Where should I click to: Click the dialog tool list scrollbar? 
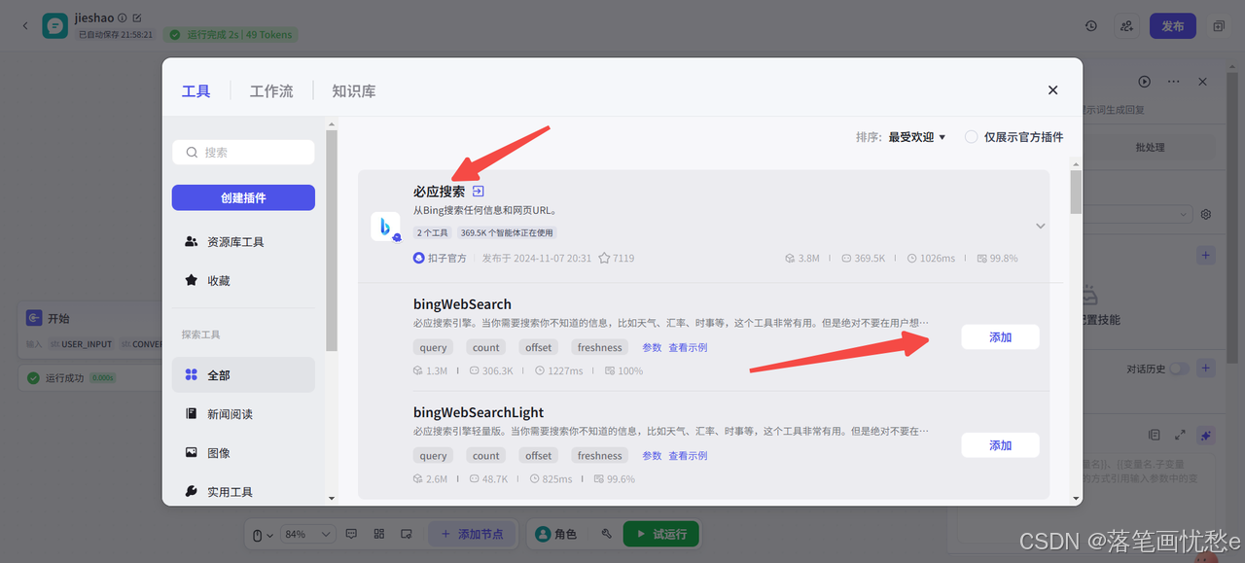(x=1076, y=192)
